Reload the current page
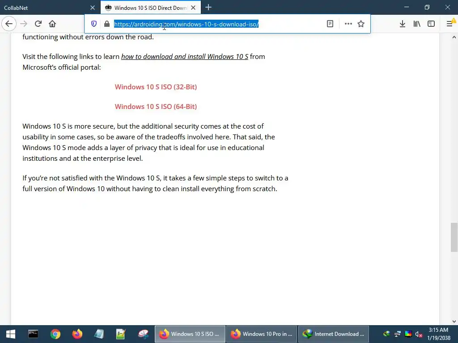The image size is (458, 343). (38, 24)
